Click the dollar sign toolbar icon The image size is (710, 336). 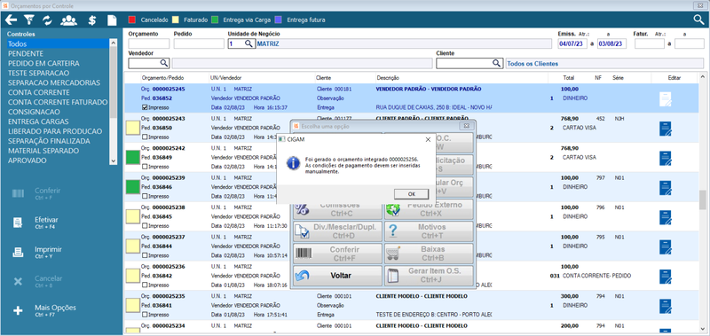pyautogui.click(x=92, y=20)
